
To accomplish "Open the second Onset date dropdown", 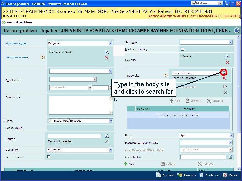I will tap(95, 79).
